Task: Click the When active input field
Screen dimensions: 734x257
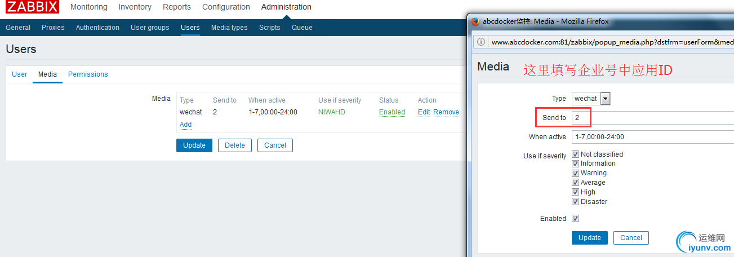Action: point(653,137)
